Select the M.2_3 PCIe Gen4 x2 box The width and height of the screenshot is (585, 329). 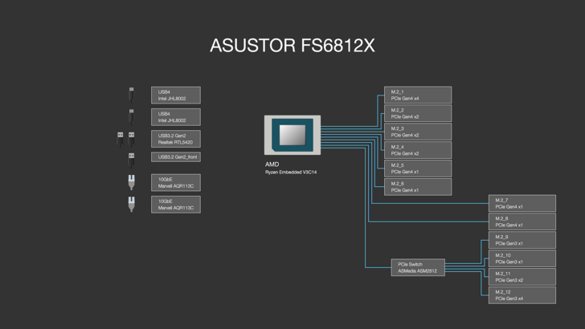pyautogui.click(x=418, y=132)
